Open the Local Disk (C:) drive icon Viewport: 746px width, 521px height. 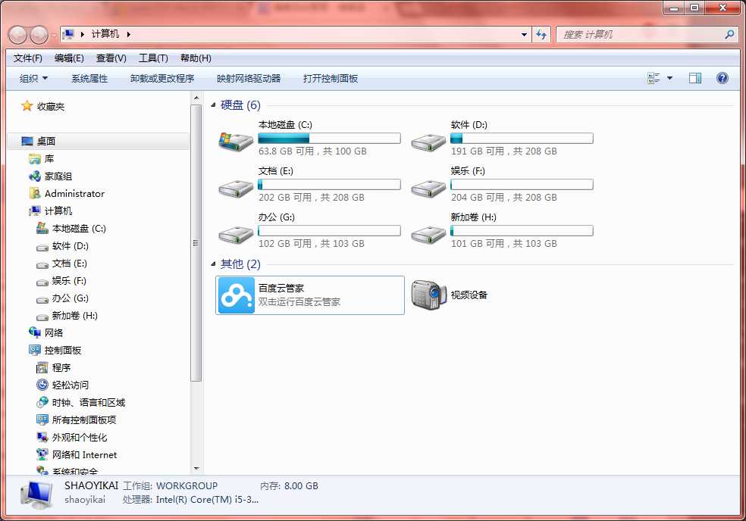pyautogui.click(x=236, y=141)
